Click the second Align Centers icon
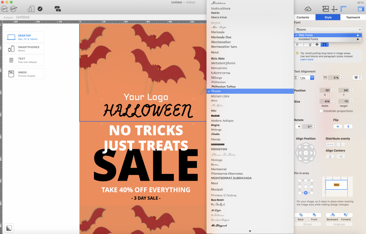This screenshot has width=366, height=234. click(x=341, y=156)
